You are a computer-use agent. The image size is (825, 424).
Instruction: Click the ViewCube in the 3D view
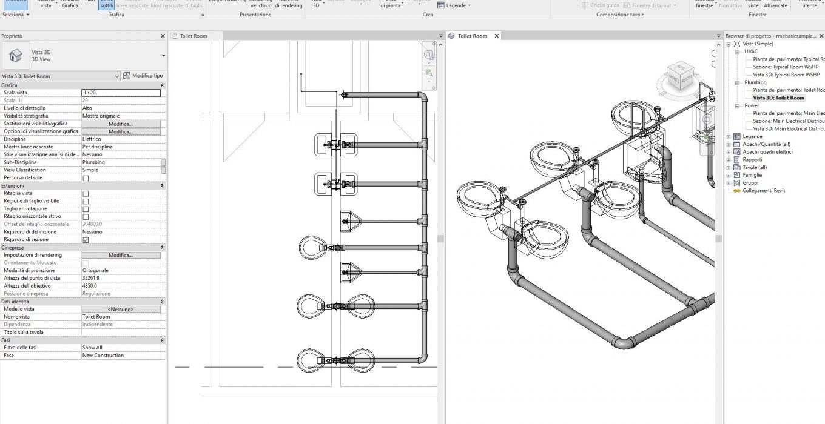(679, 77)
